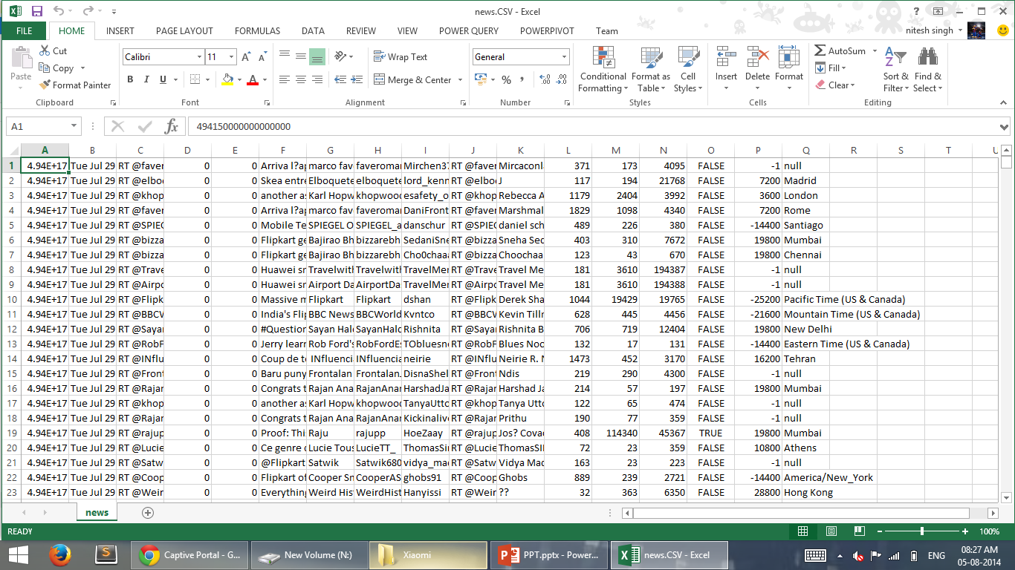Click Decrease Decimal button
The width and height of the screenshot is (1015, 570).
click(562, 80)
